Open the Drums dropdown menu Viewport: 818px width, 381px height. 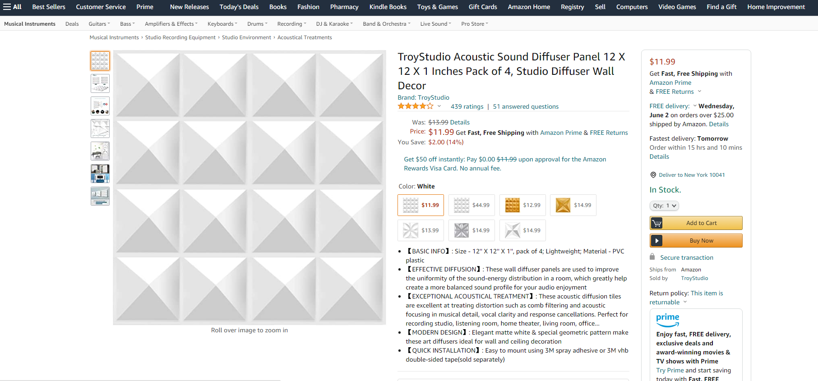(257, 24)
